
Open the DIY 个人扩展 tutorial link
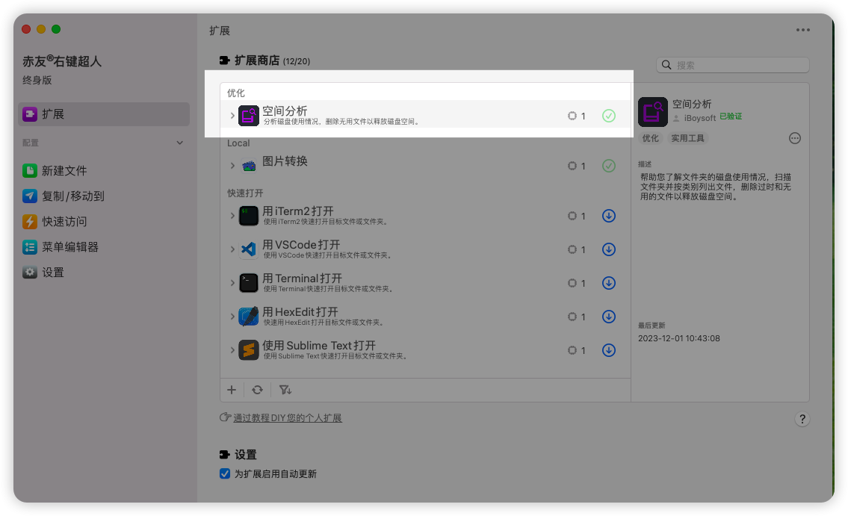point(286,417)
